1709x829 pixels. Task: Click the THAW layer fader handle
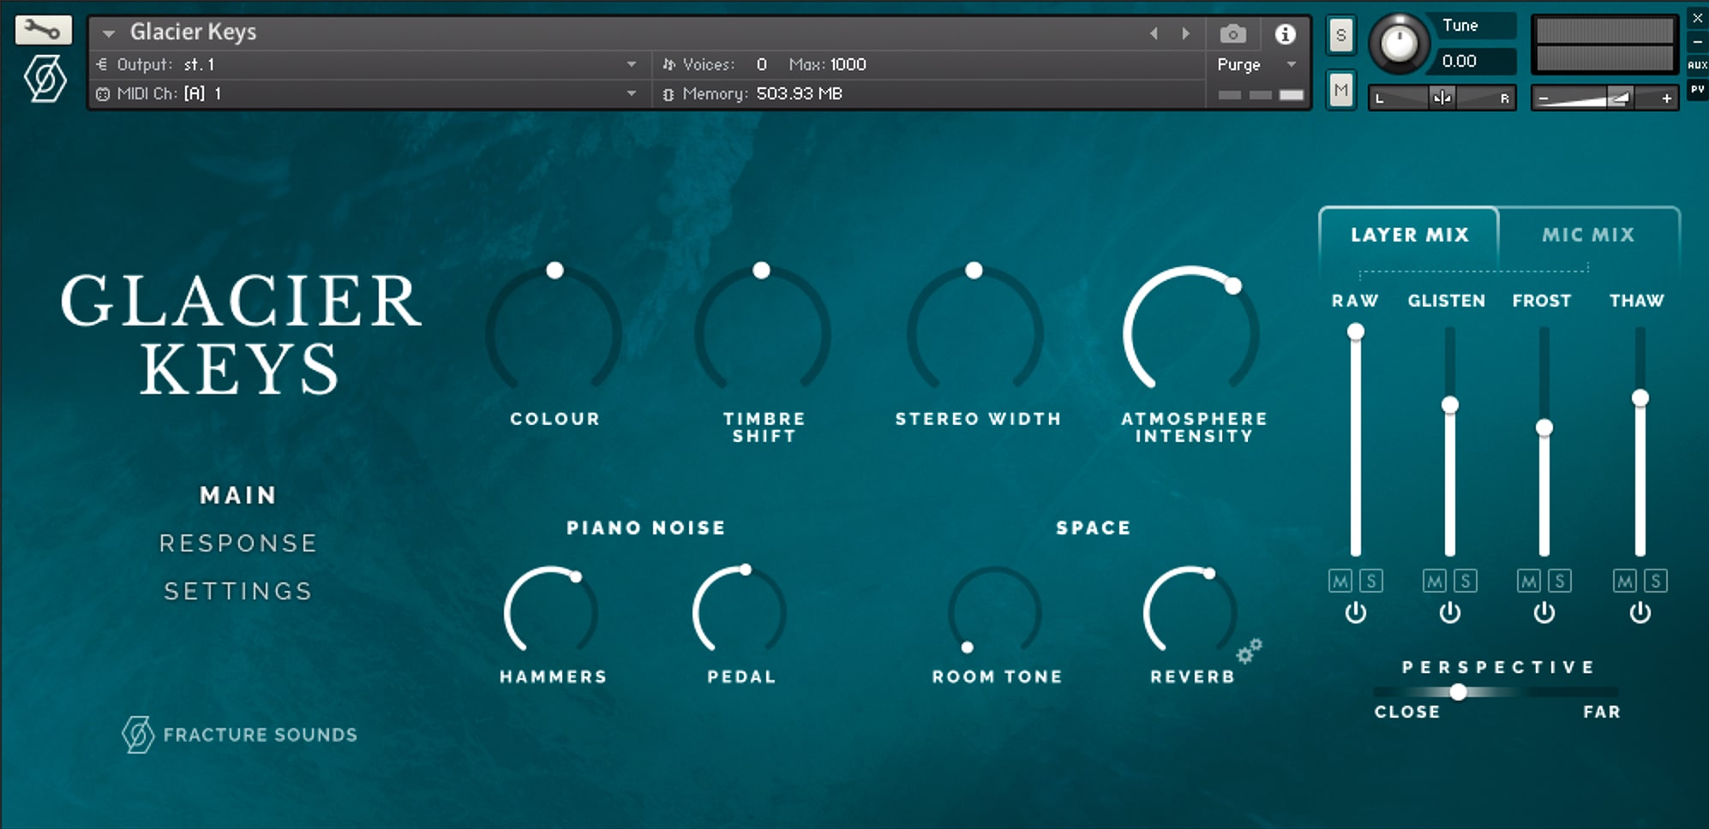(x=1640, y=398)
